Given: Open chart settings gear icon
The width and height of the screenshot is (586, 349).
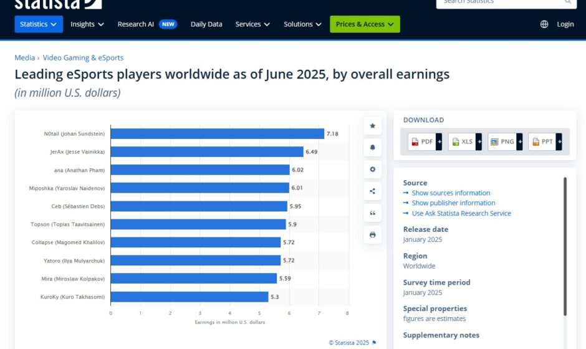Looking at the screenshot, I should tap(372, 170).
